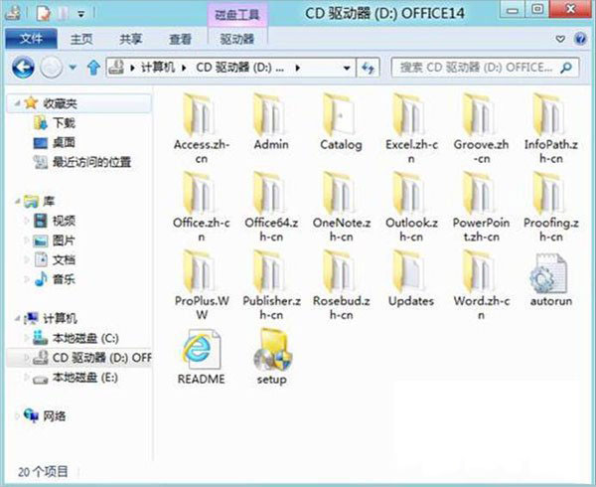Switch to the 主页 home tab
Screen dimensions: 596x487
click(81, 39)
